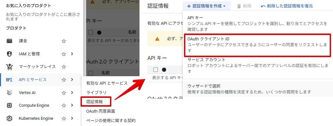The width and height of the screenshot is (333, 126).
Task: Expand the Vertex AI submenu chevron
Action: (72, 92)
